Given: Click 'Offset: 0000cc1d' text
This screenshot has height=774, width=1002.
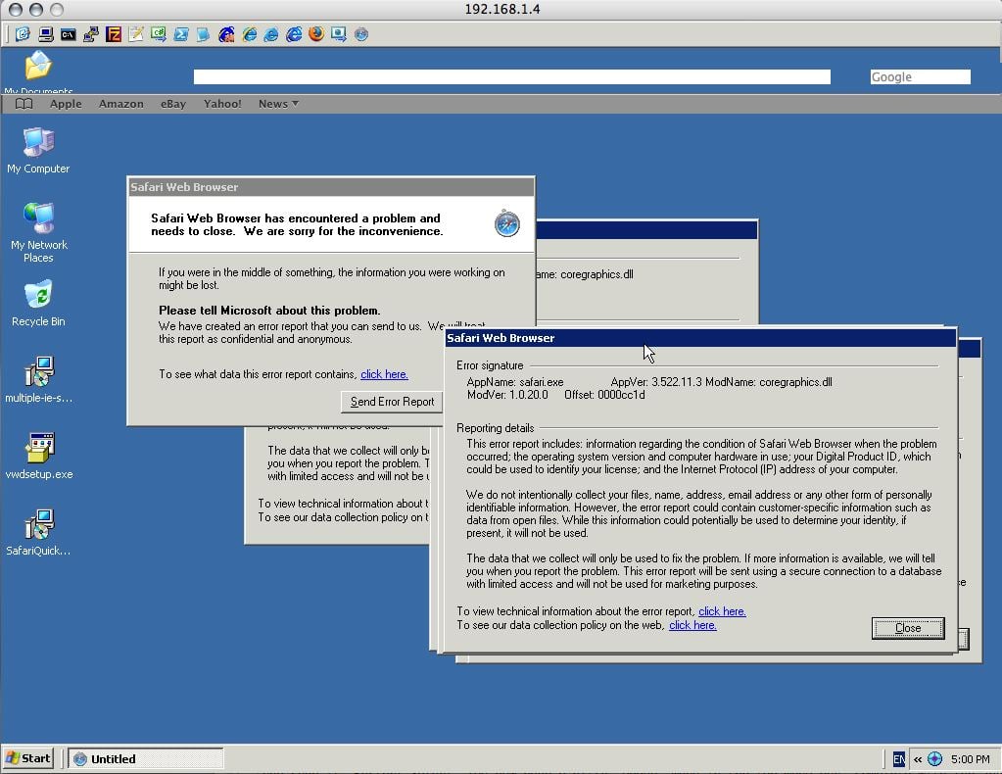Looking at the screenshot, I should coord(604,395).
